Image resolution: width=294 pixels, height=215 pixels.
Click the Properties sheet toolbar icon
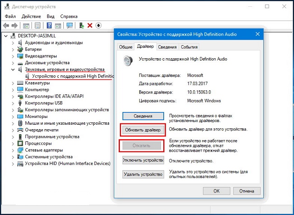pyautogui.click(x=38, y=25)
